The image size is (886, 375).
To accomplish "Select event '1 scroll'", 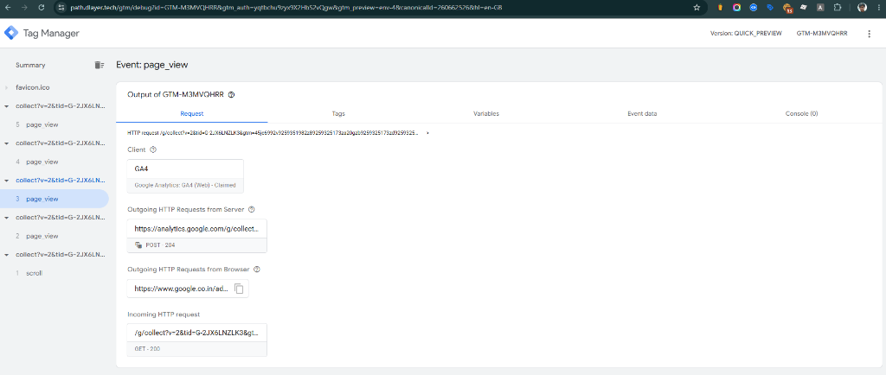I will tap(55, 274).
